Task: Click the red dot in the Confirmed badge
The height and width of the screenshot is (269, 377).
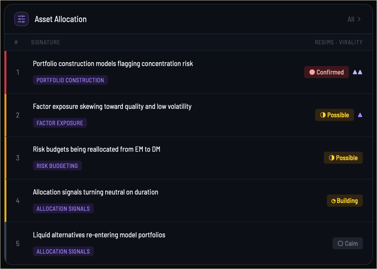Action: (x=312, y=72)
